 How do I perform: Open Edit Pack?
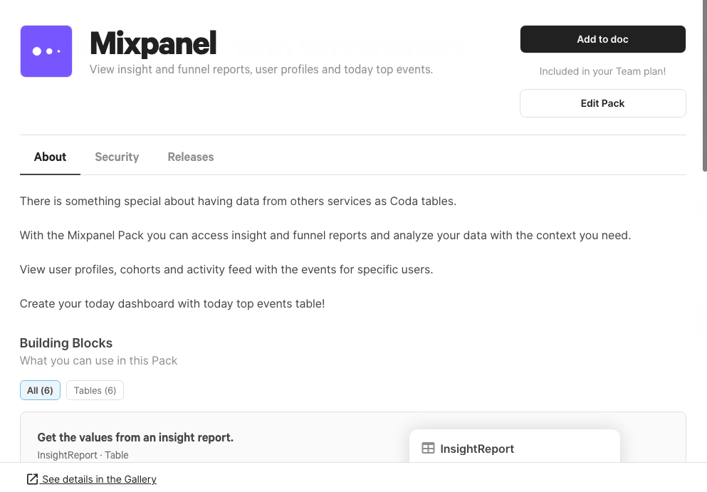click(602, 103)
